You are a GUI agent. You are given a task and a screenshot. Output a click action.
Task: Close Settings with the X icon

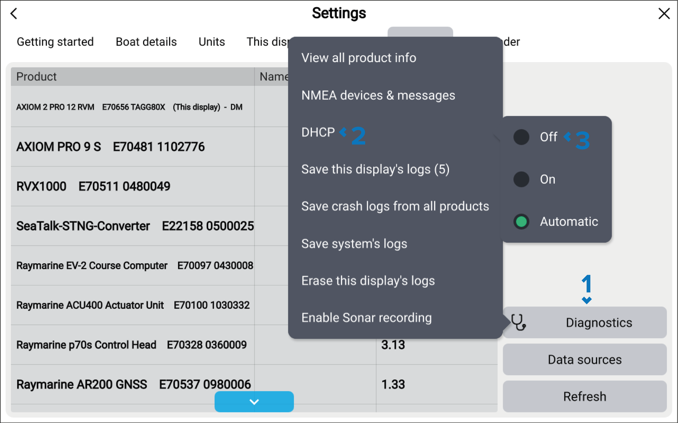tap(664, 13)
